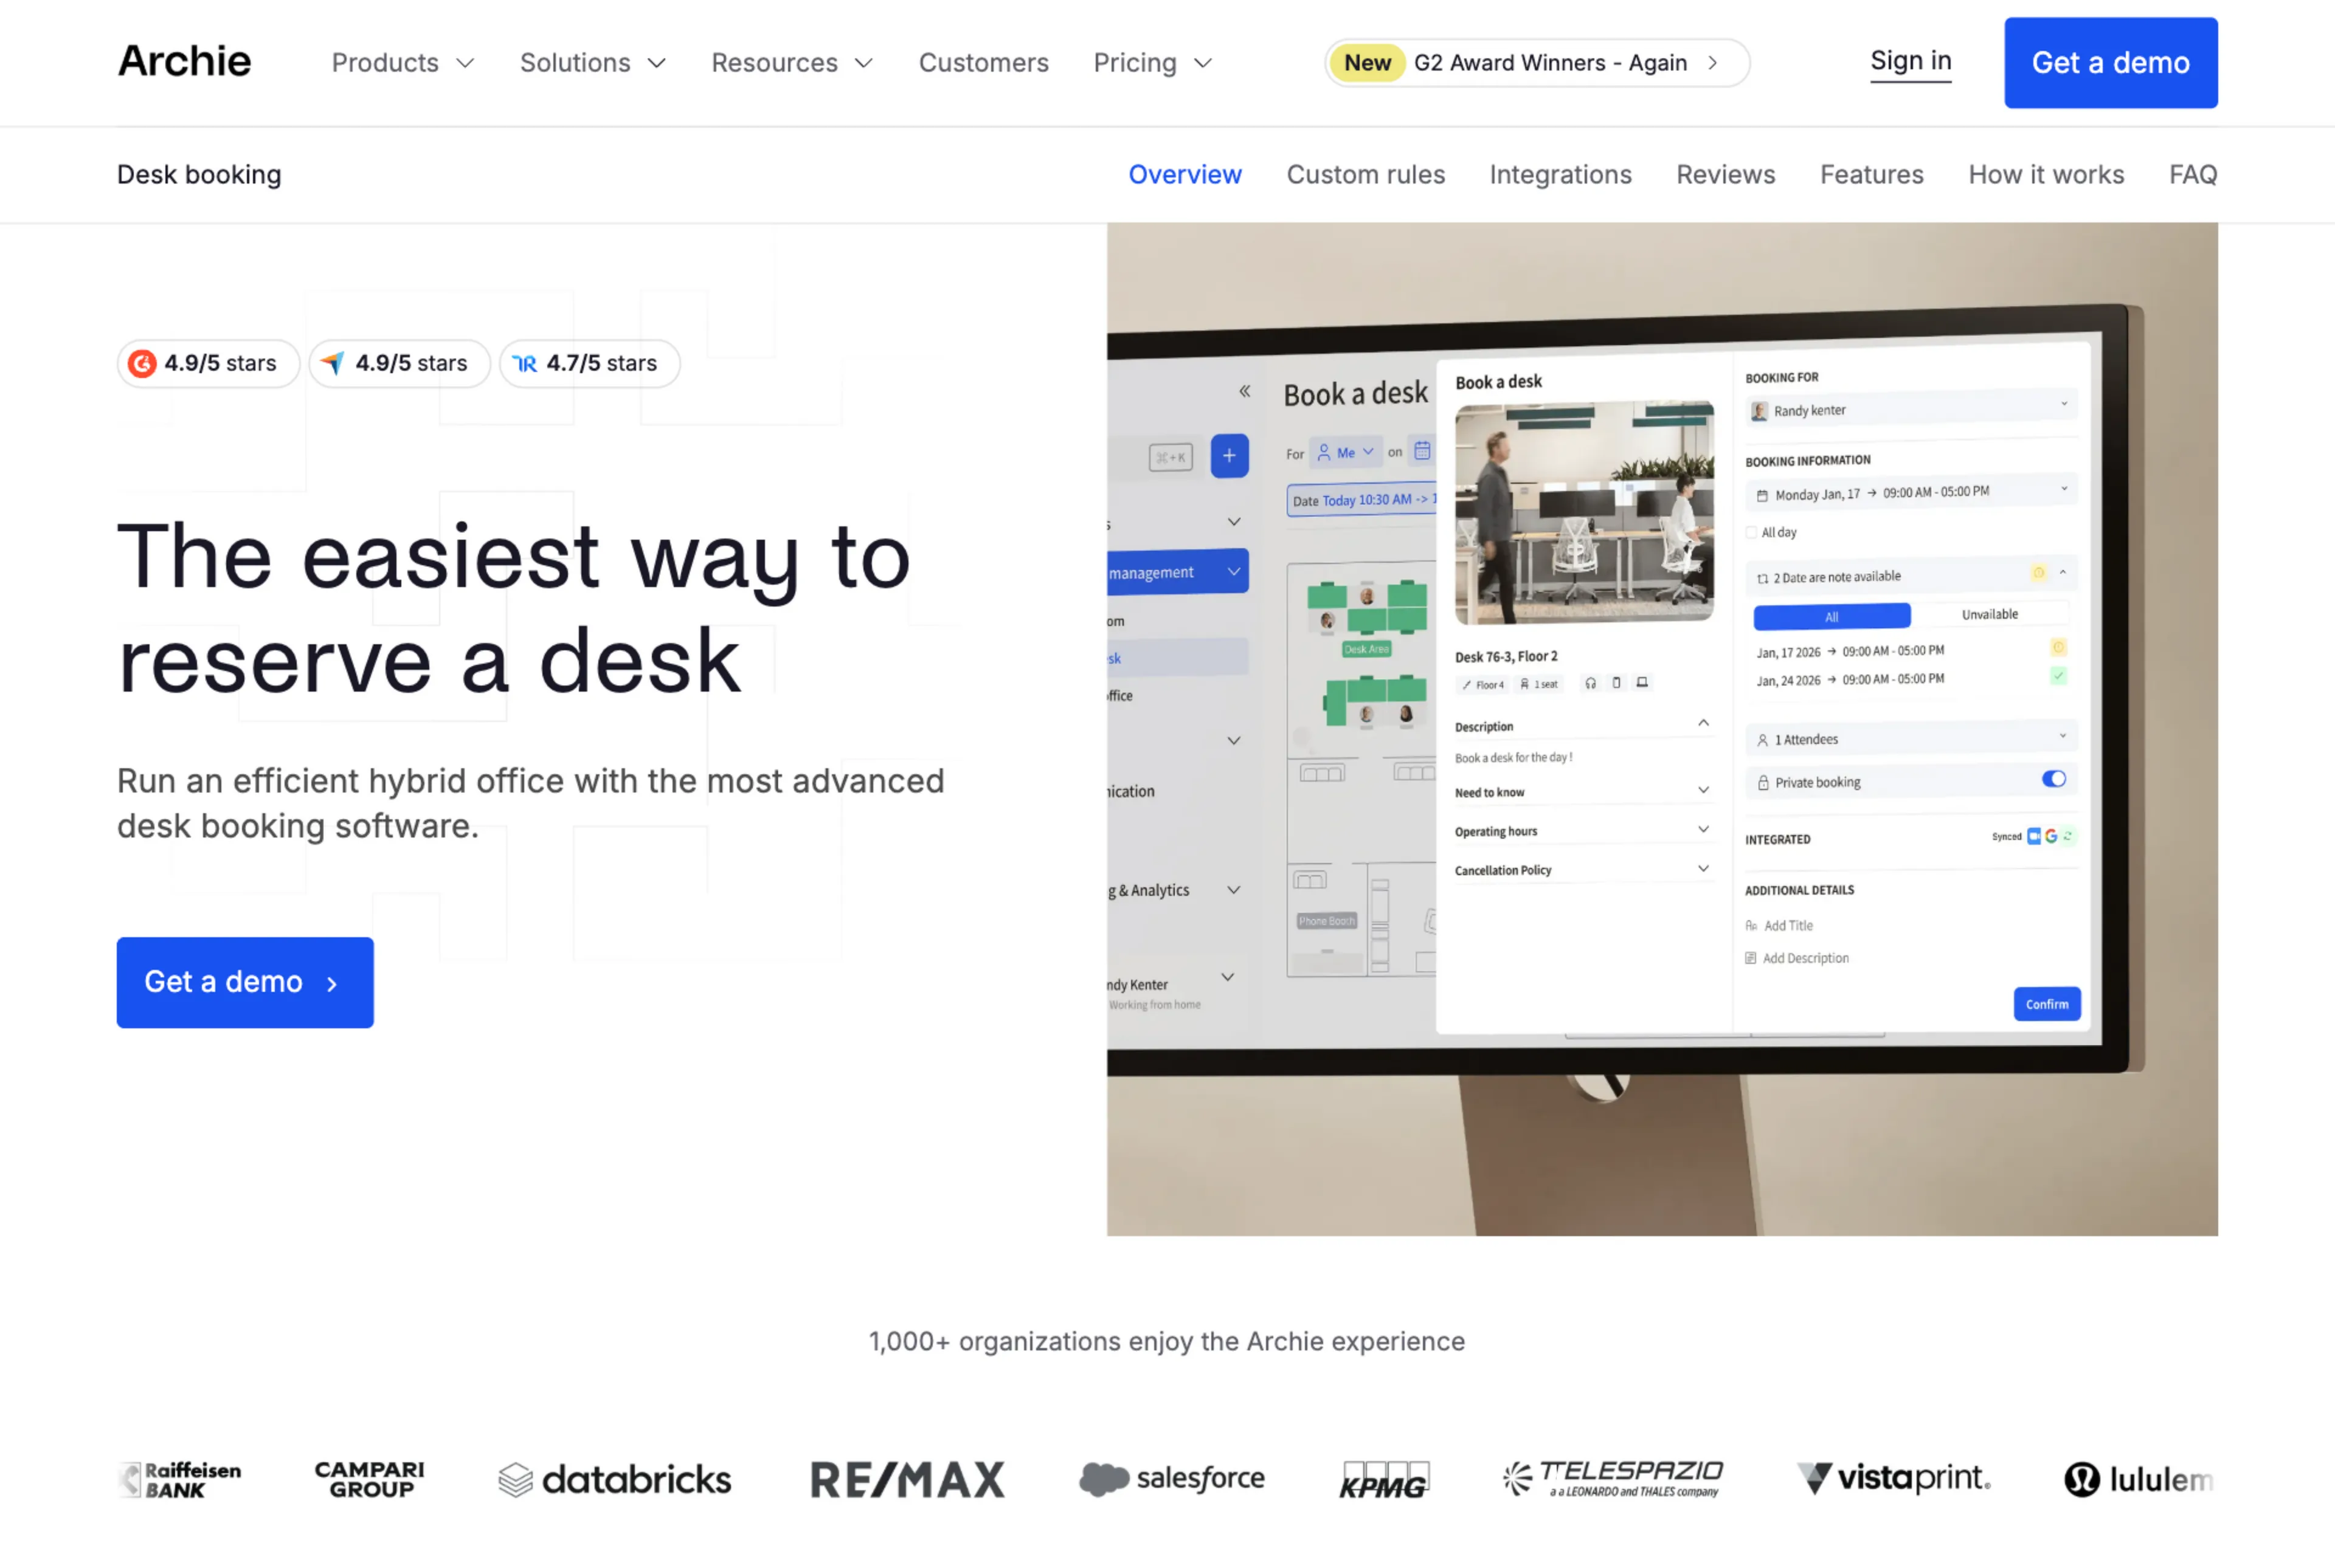Click the Campari Group logo
This screenshot has height=1568, width=2335.
[x=369, y=1479]
